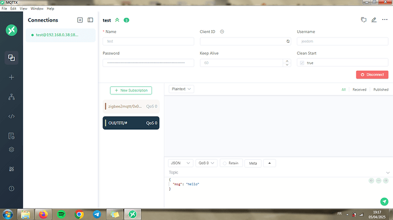Viewport: 393px width, 220px height.
Task: Click the edit pencil icon for connection
Action: (374, 20)
